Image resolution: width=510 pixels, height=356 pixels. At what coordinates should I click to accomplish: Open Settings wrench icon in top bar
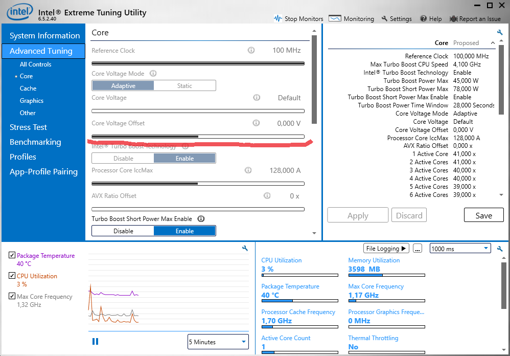click(384, 18)
